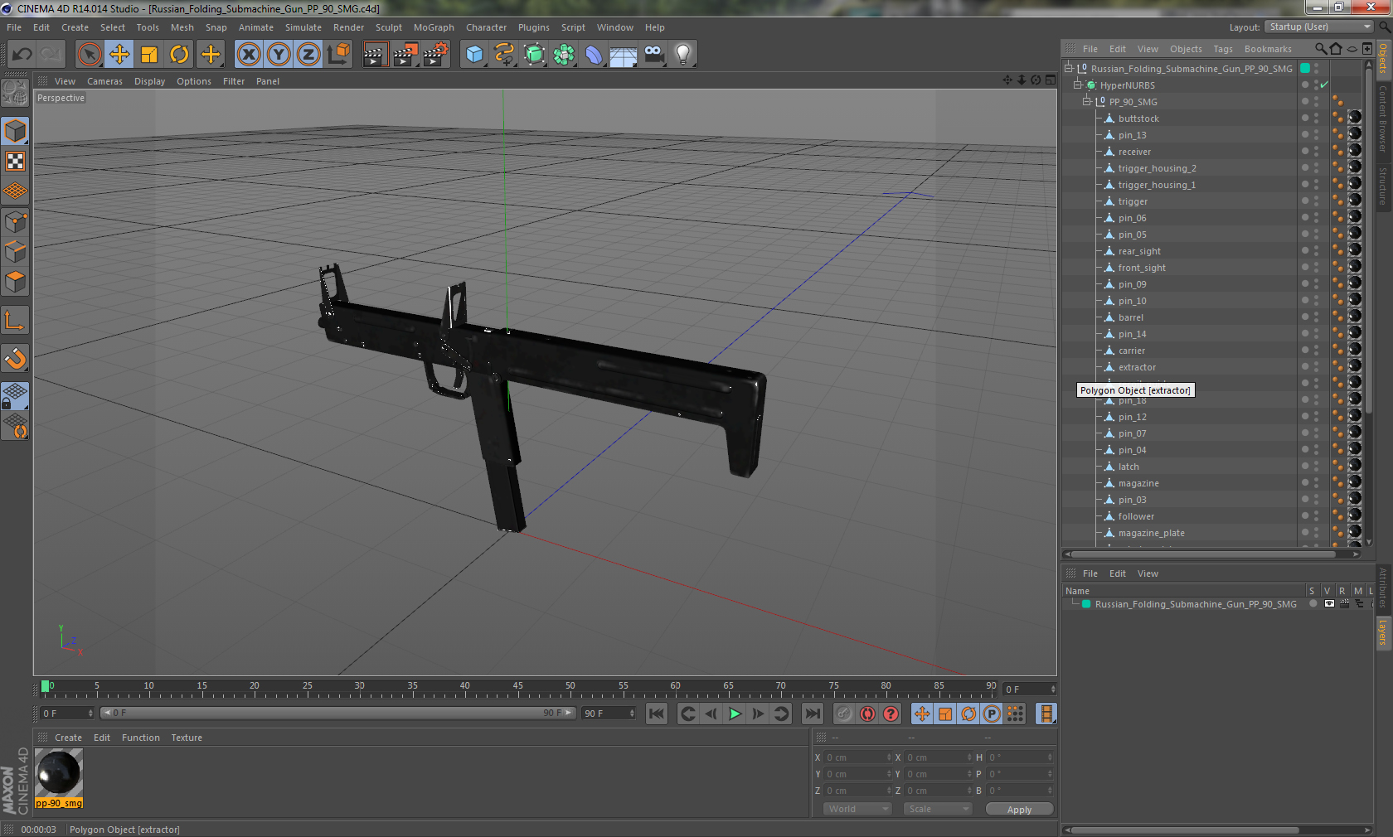
Task: Collapse the Russian_Folding_Submachine_Gun root object
Action: [1069, 68]
